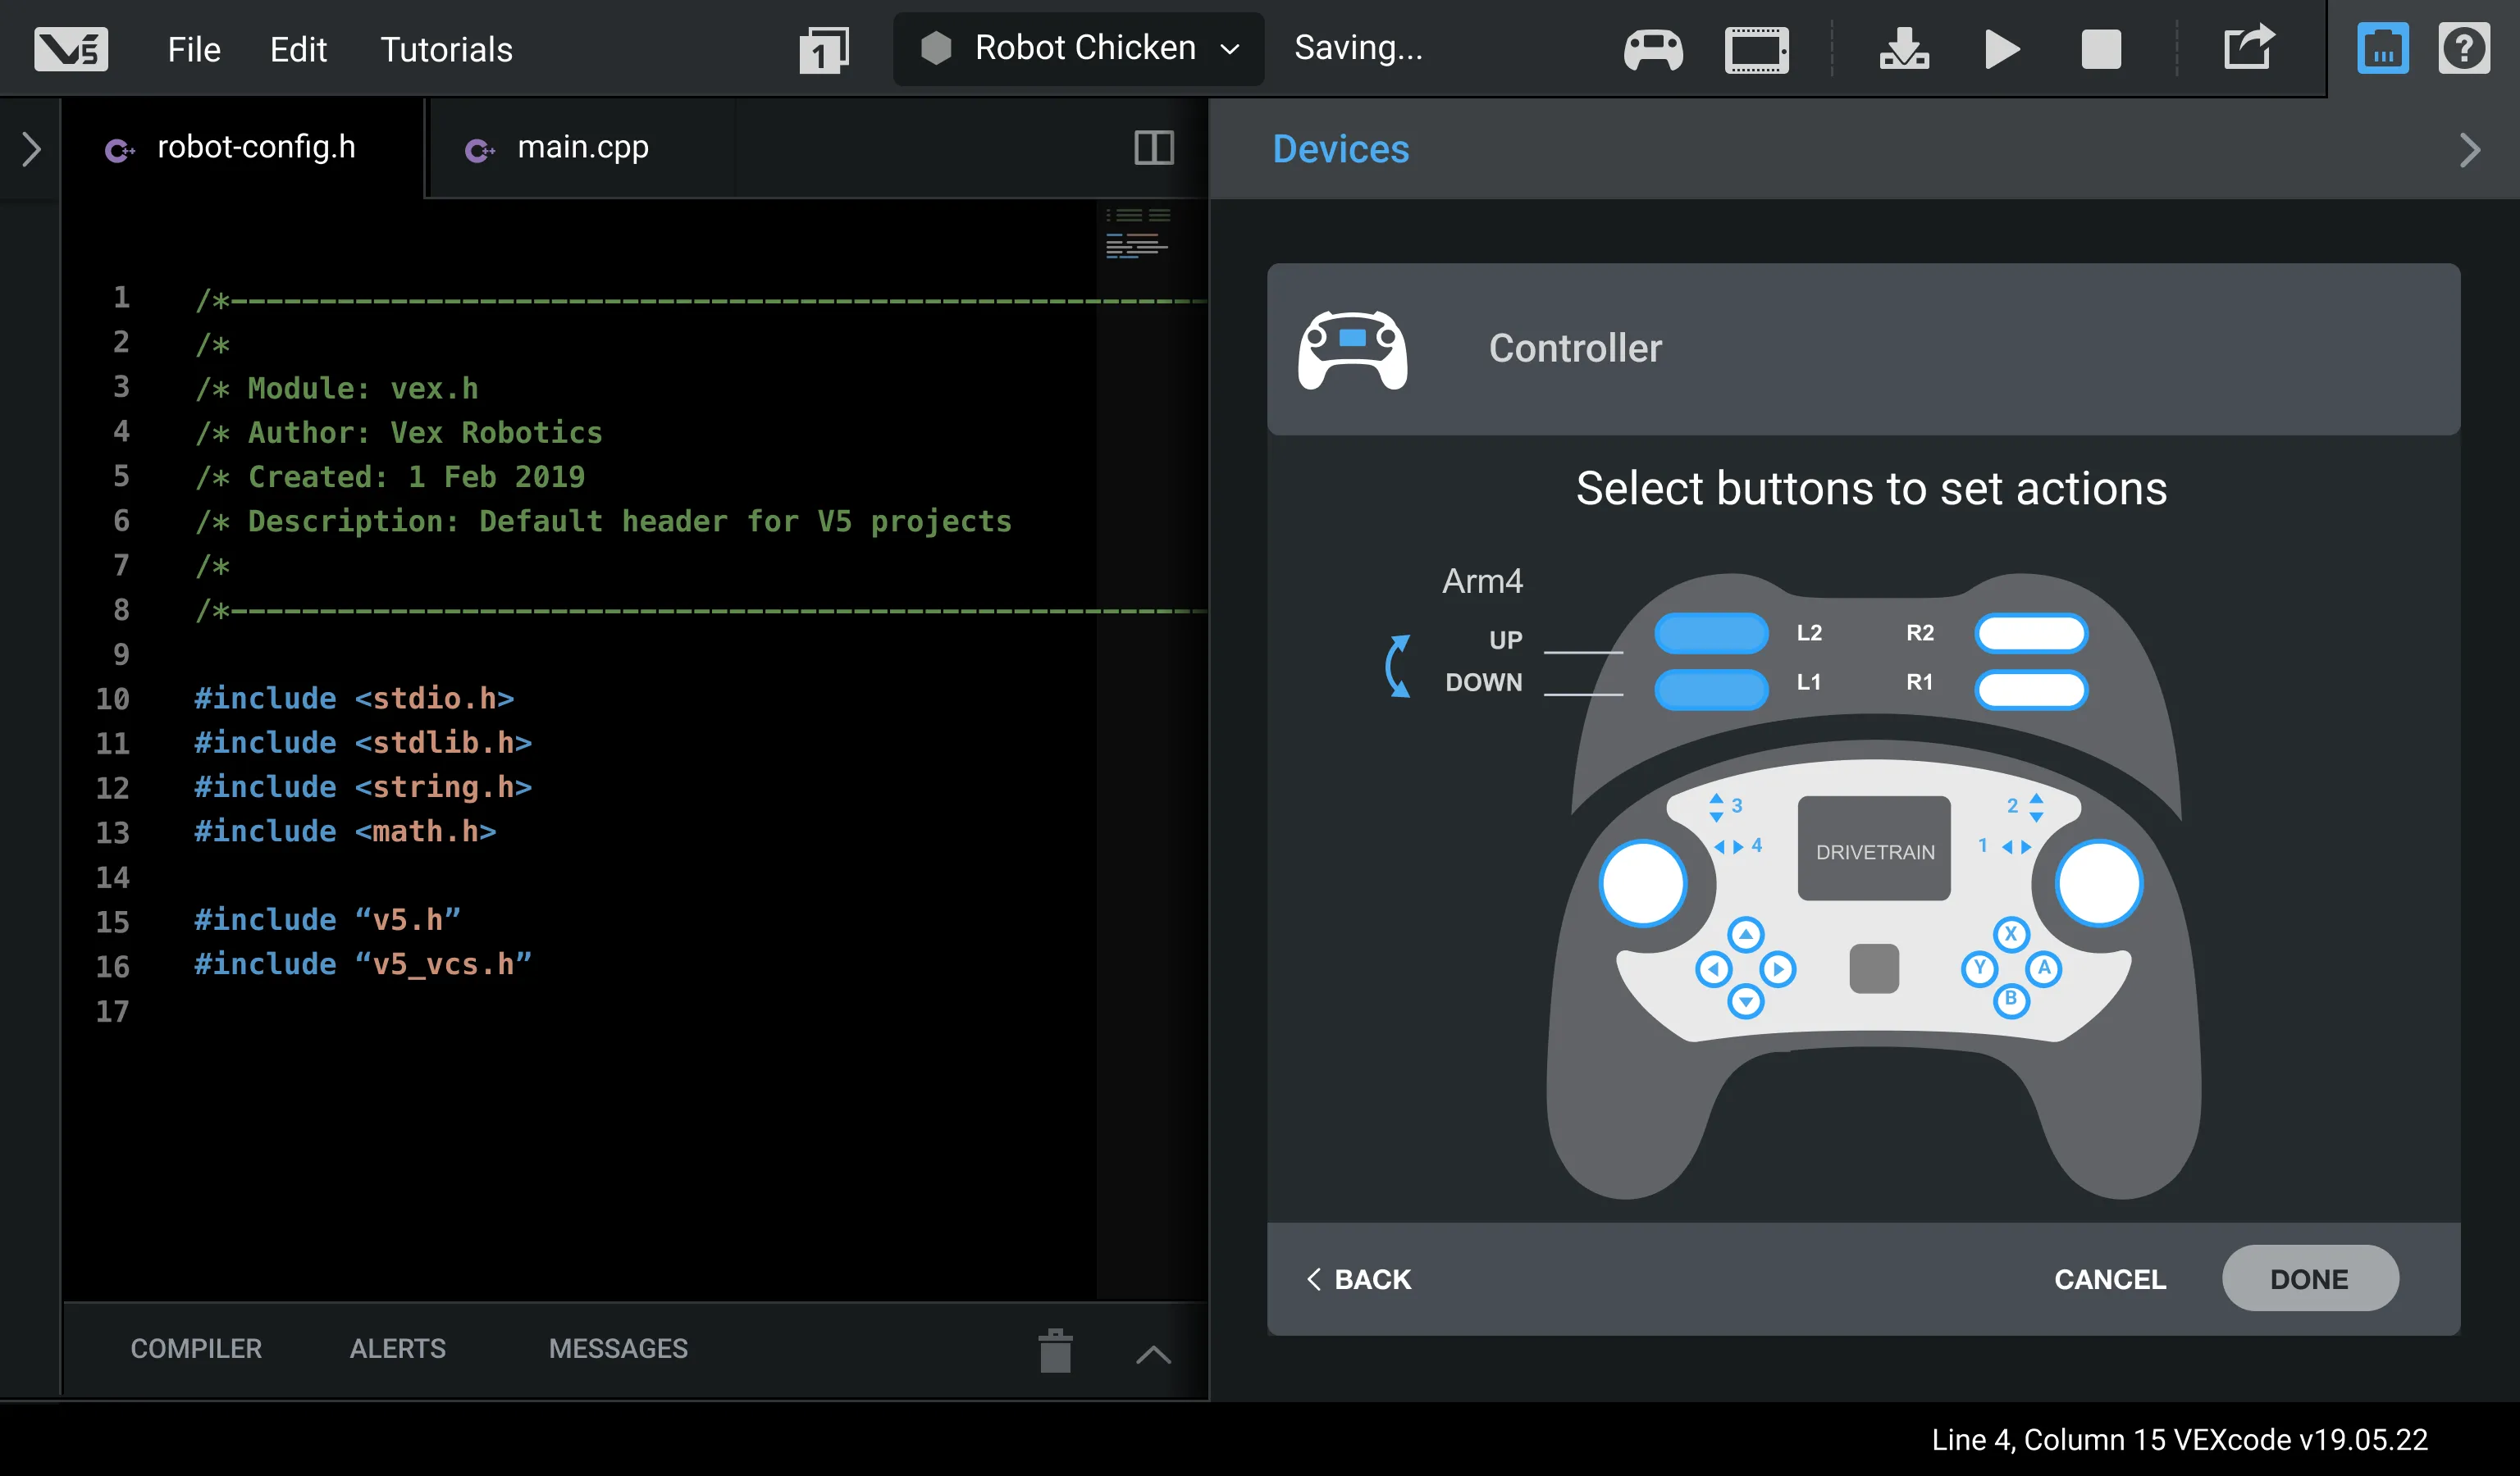Screen dimensions: 2520x1476
Task: Click the Brain screen icon in toolbar
Action: [1756, 49]
